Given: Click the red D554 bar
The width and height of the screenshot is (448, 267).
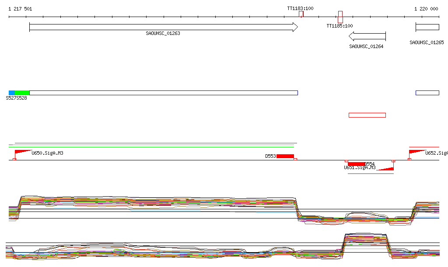Looking at the screenshot, I should [356, 164].
